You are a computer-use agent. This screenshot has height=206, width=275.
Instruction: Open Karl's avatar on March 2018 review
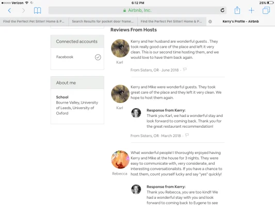[x=120, y=94]
